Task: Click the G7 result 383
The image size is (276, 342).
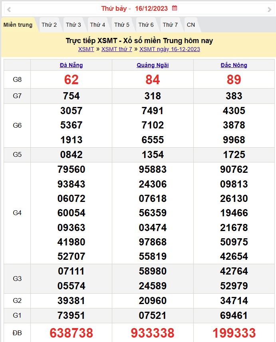Action: (x=234, y=96)
